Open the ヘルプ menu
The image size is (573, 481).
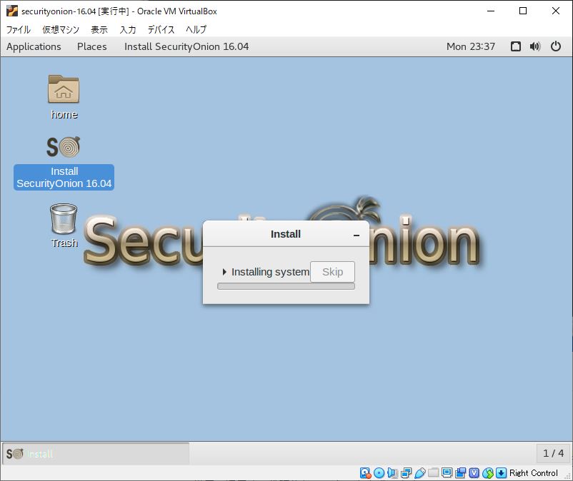coord(196,29)
